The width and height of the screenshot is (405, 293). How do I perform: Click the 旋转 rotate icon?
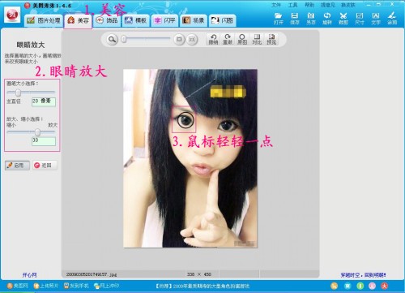tap(327, 19)
